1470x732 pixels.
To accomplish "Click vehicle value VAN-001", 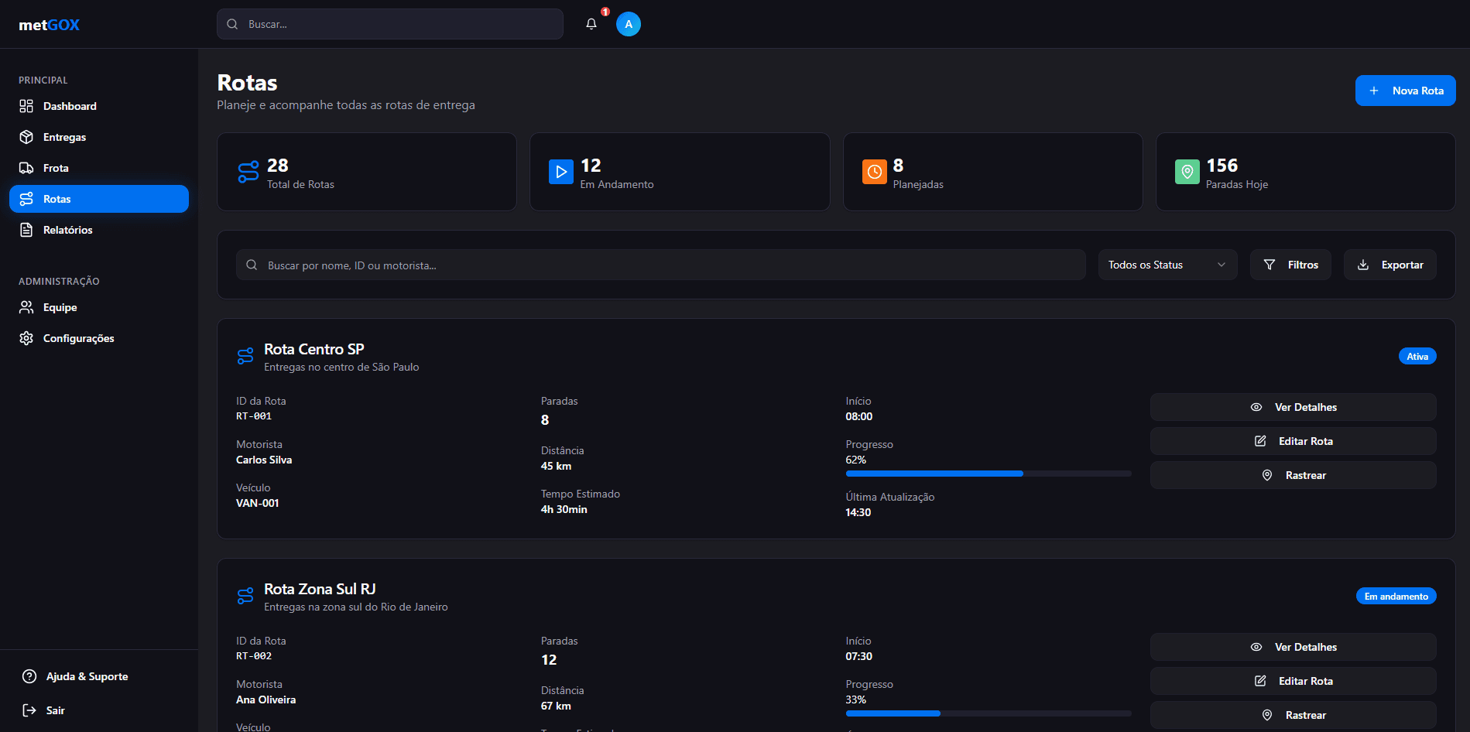I will point(257,503).
